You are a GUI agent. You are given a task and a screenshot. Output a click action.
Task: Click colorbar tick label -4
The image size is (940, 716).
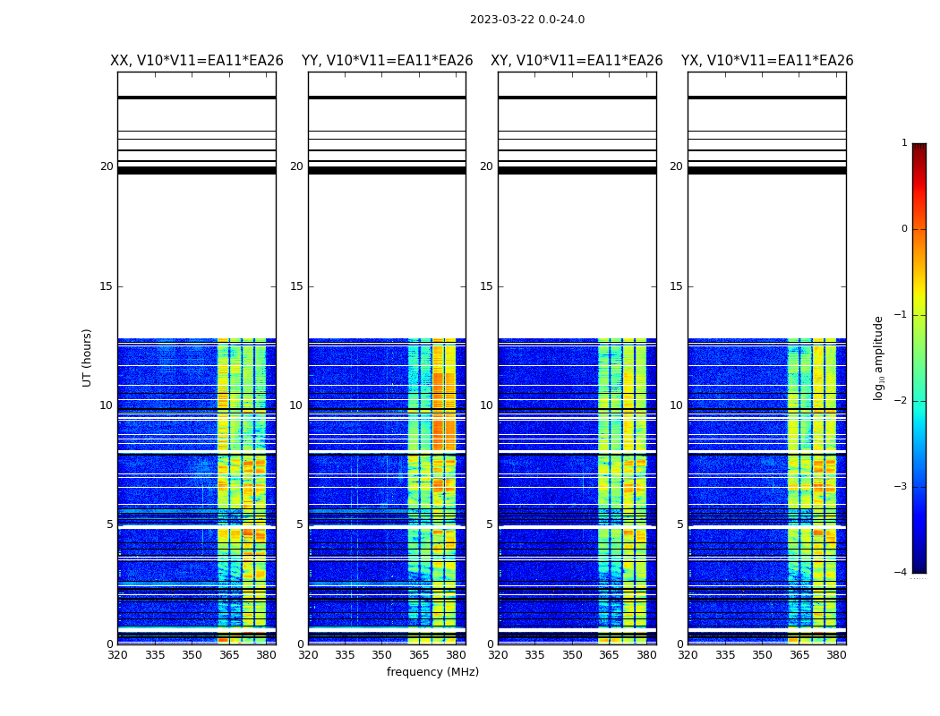tap(902, 573)
